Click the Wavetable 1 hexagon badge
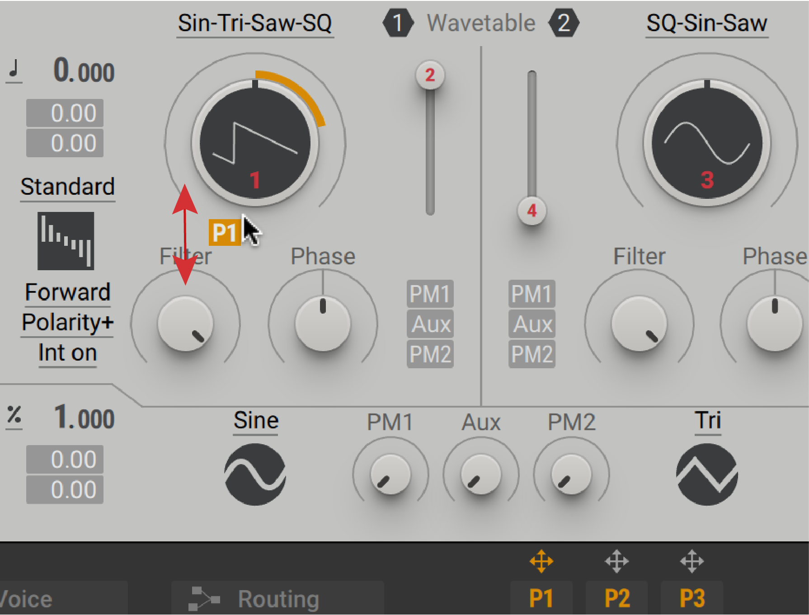The height and width of the screenshot is (615, 809). point(398,23)
